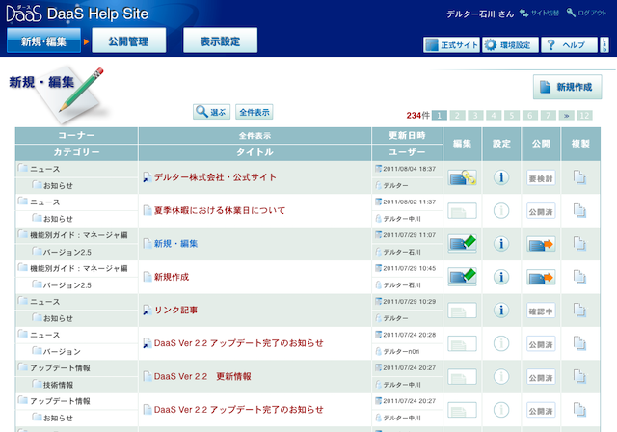617x432 pixels.
Task: Click edit icon for デルター株式会社・公式サイト row
Action: (462, 176)
